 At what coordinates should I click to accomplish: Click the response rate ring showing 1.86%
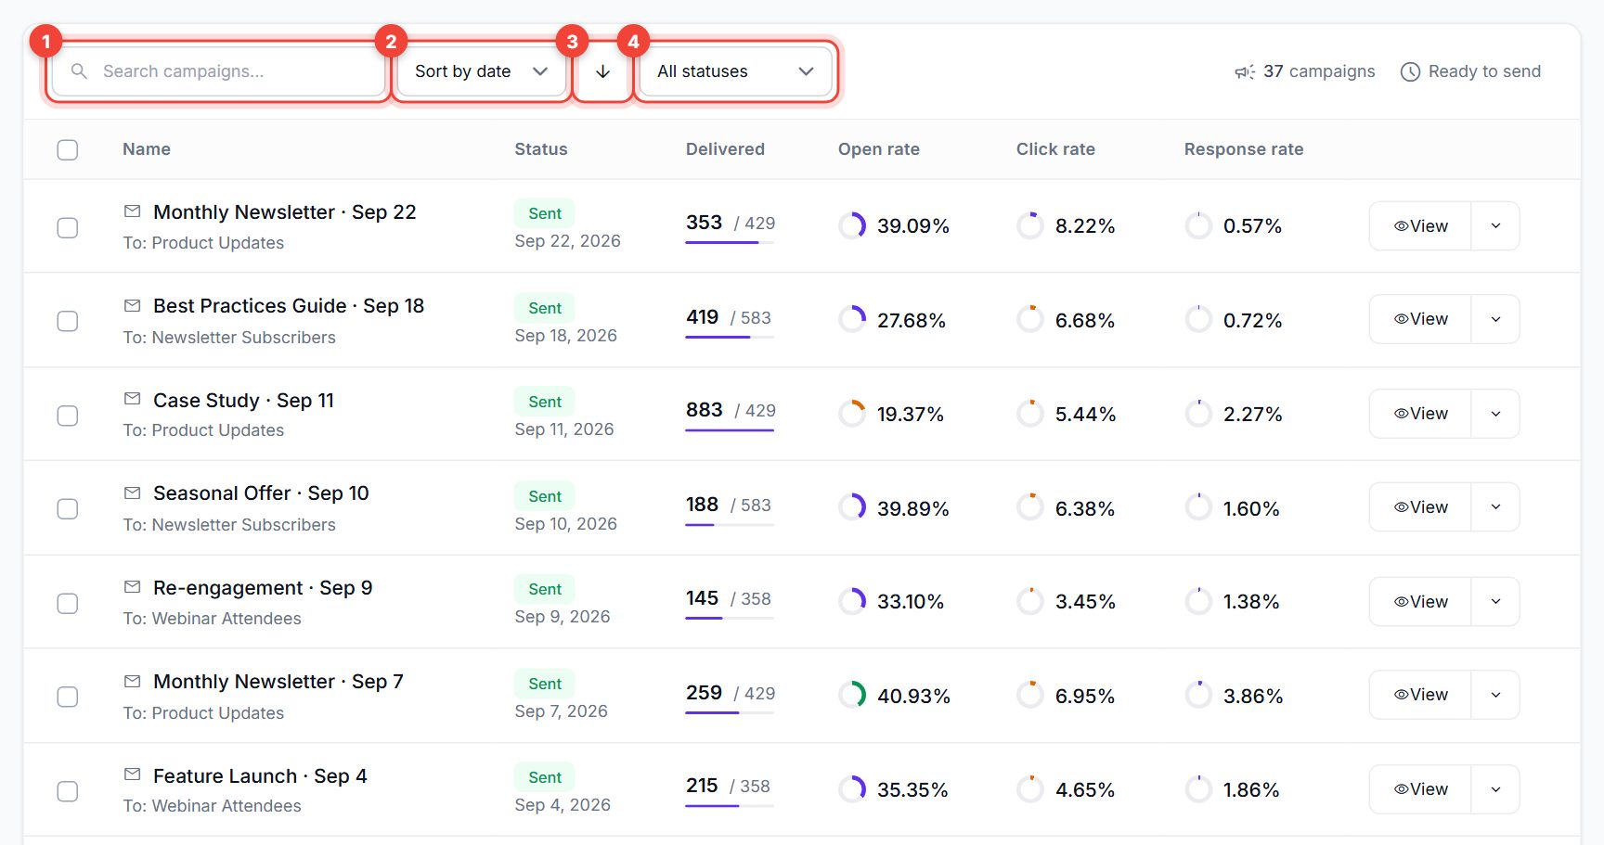1198,789
